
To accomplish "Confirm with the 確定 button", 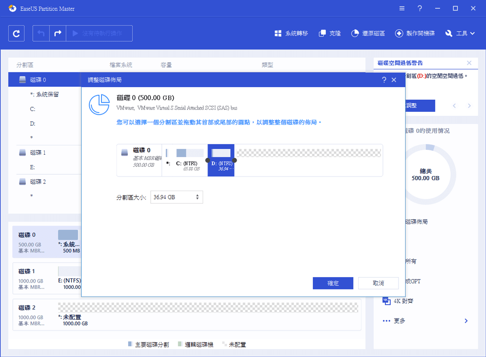I will 333,283.
